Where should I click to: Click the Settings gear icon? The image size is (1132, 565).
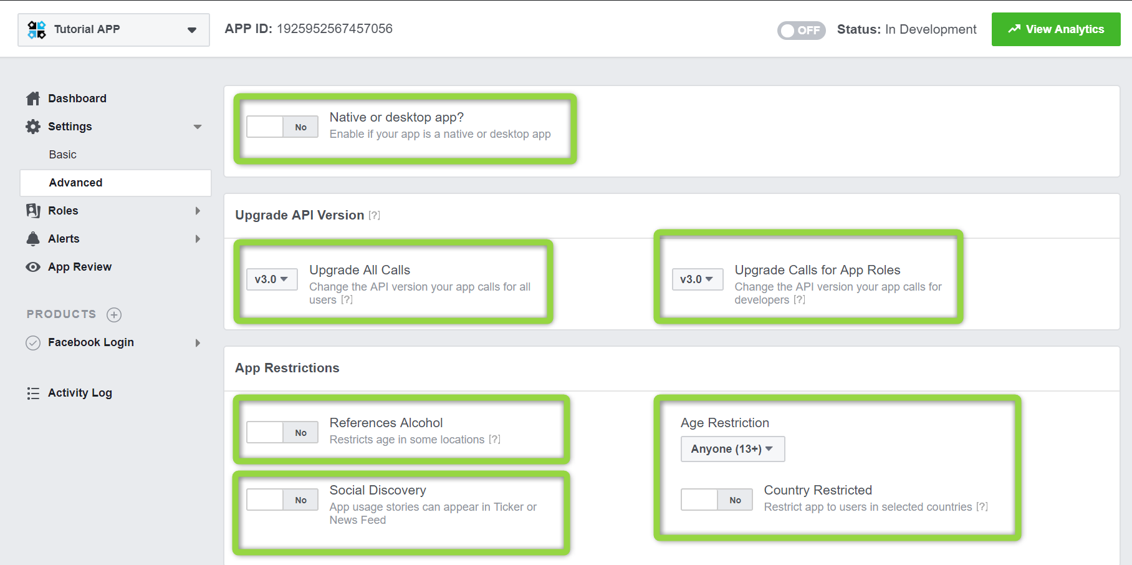(x=33, y=127)
